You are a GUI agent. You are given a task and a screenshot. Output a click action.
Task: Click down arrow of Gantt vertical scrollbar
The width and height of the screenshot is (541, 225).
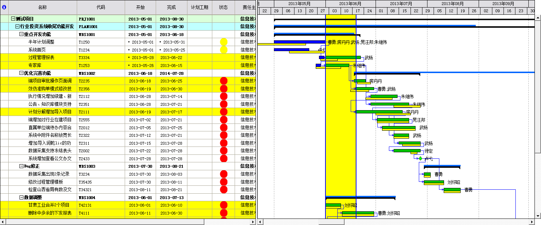538,216
